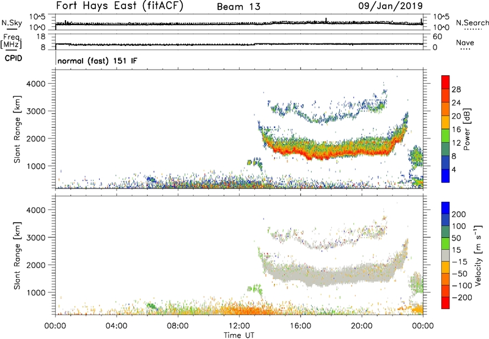The width and height of the screenshot is (489, 339).
Task: Click the "Velocity [m s⁻¹]" colorbar title
Action: 478,256
